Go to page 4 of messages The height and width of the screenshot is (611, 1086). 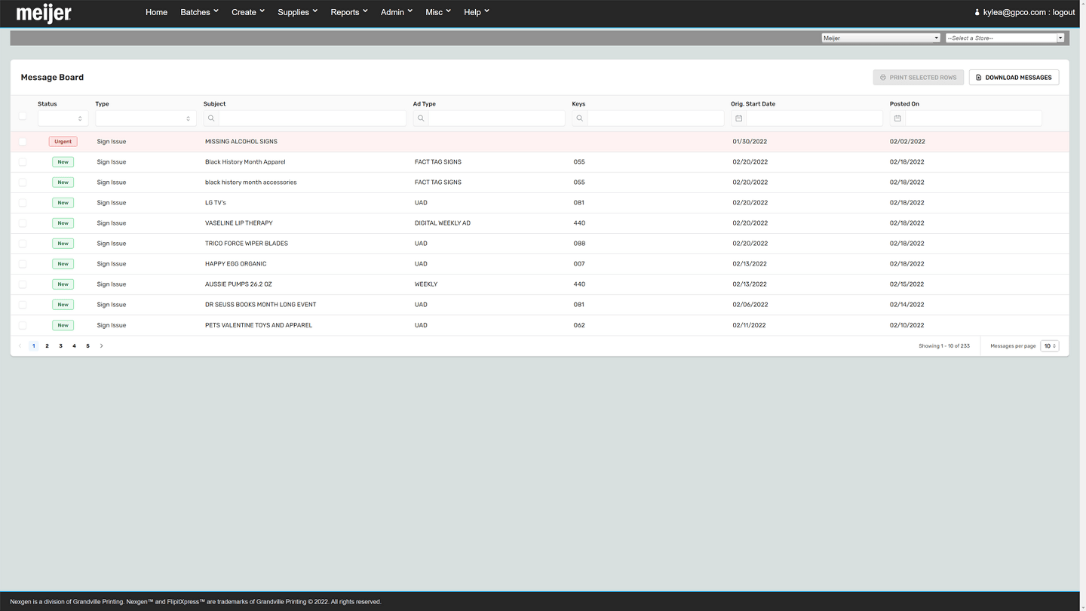[x=74, y=346]
